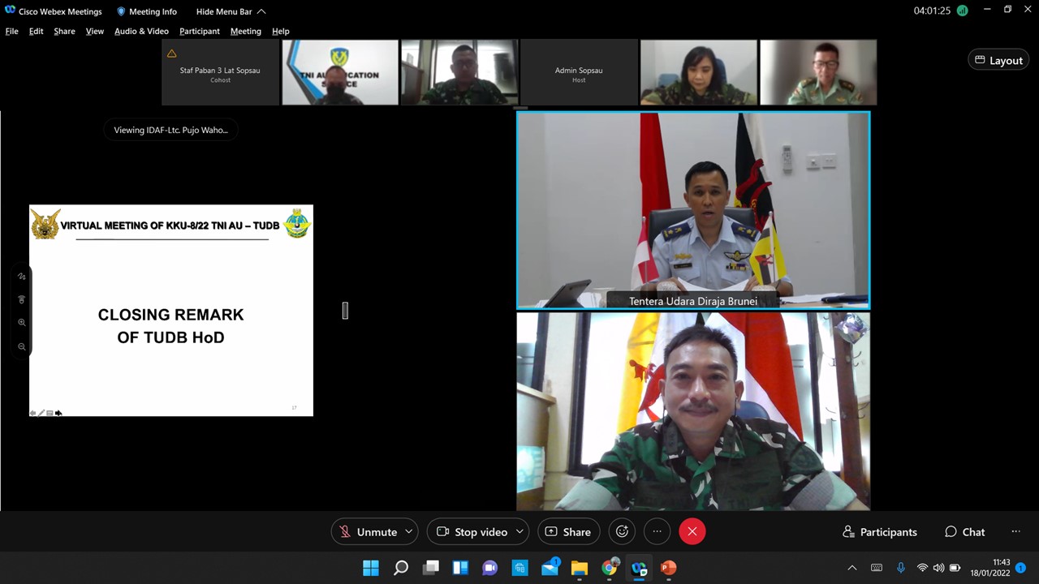Open the more options ellipsis button
The height and width of the screenshot is (584, 1039).
657,532
